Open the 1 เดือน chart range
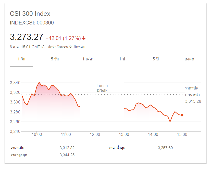This screenshot has width=211, height=169. pos(88,59)
